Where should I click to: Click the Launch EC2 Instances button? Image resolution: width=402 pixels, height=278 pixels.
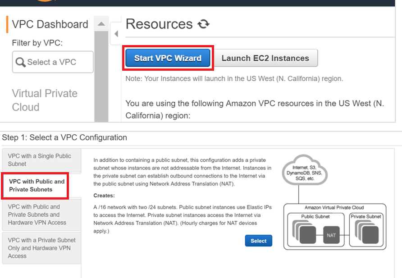click(x=265, y=58)
